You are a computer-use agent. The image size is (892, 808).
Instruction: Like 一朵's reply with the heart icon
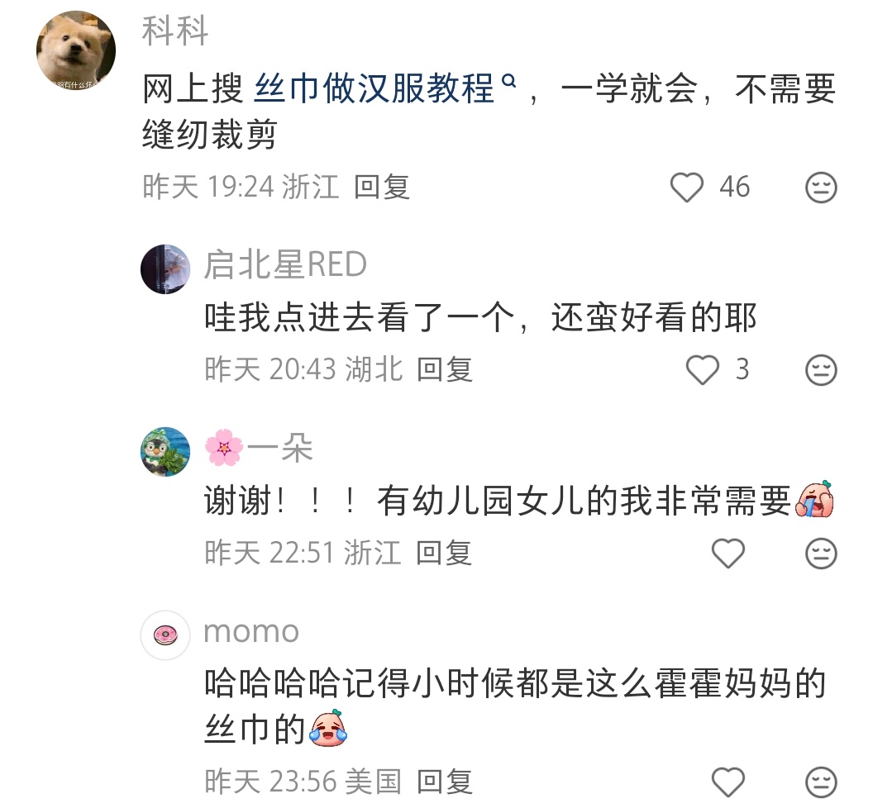(x=728, y=553)
